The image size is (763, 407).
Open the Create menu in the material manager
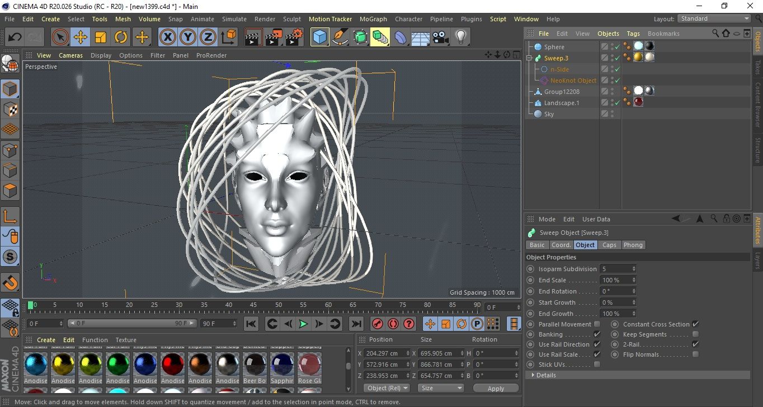click(x=46, y=340)
